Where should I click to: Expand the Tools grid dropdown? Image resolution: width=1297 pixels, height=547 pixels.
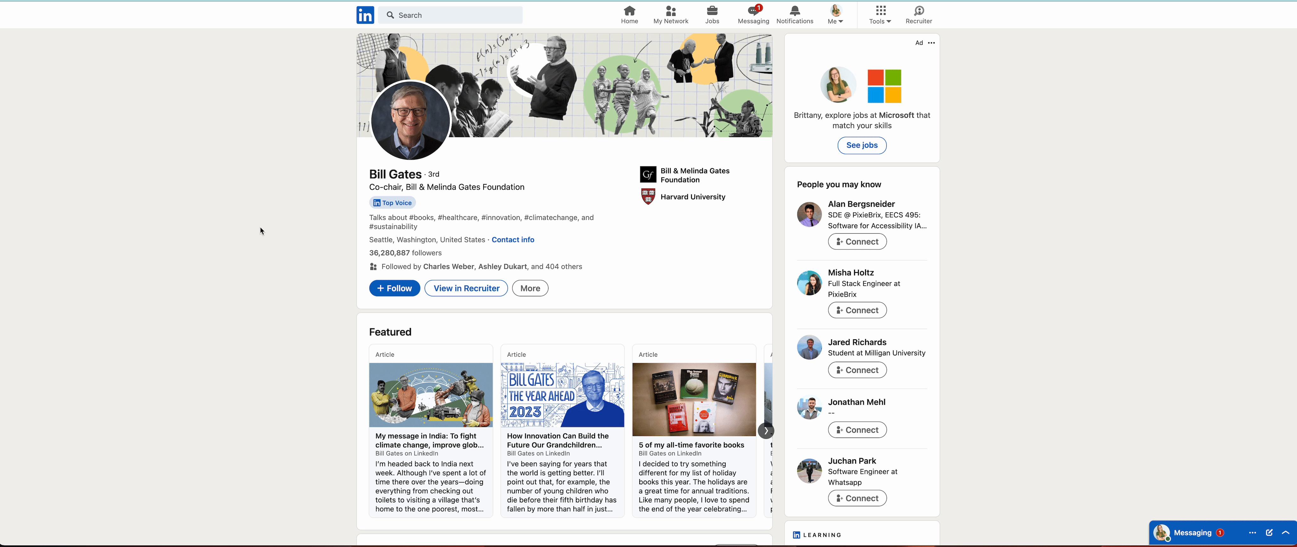880,15
